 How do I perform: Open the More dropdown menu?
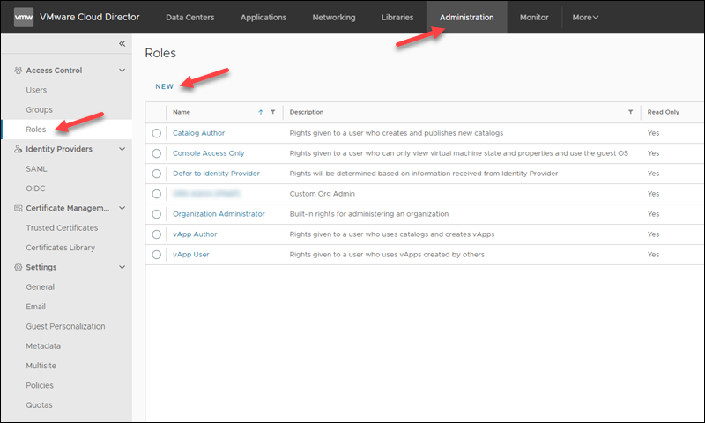point(585,17)
